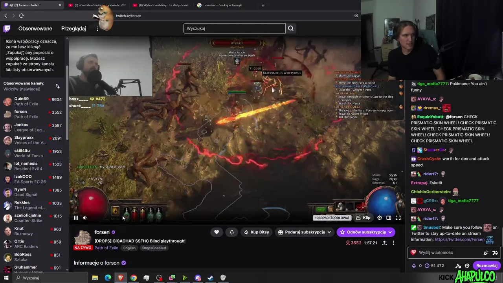Click the English tag
Viewport: 503px width, 283px height.
click(x=129, y=248)
